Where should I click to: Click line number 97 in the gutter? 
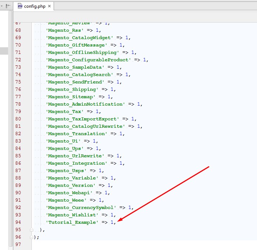[x=18, y=244]
